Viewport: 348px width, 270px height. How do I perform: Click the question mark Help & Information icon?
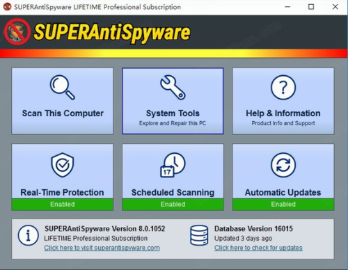pos(283,88)
